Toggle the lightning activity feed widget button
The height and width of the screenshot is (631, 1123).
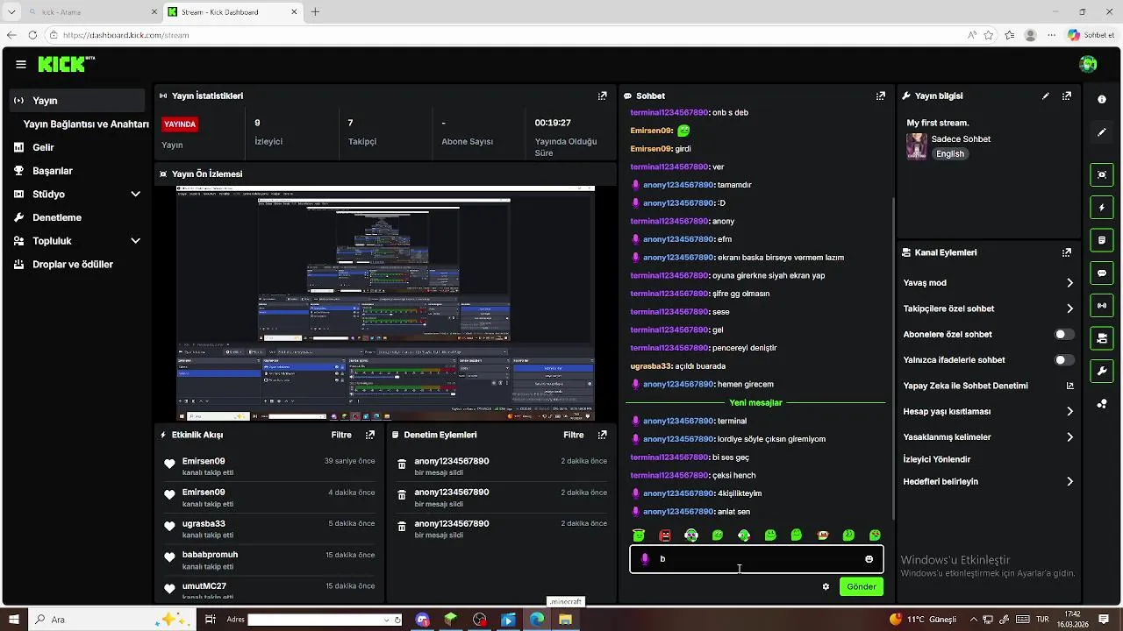[x=1102, y=208]
